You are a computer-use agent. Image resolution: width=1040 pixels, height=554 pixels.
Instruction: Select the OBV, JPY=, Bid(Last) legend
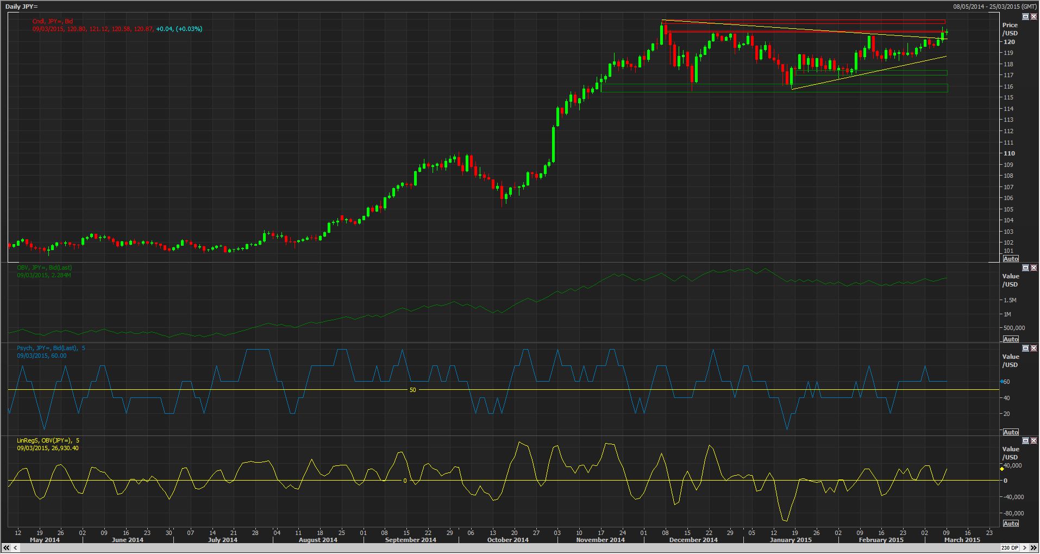44,267
